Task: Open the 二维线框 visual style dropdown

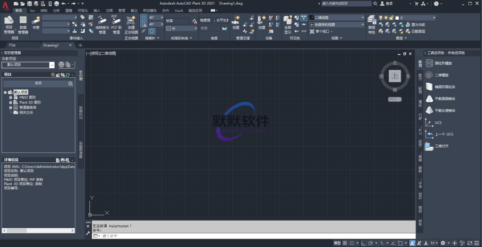Action: [337, 17]
